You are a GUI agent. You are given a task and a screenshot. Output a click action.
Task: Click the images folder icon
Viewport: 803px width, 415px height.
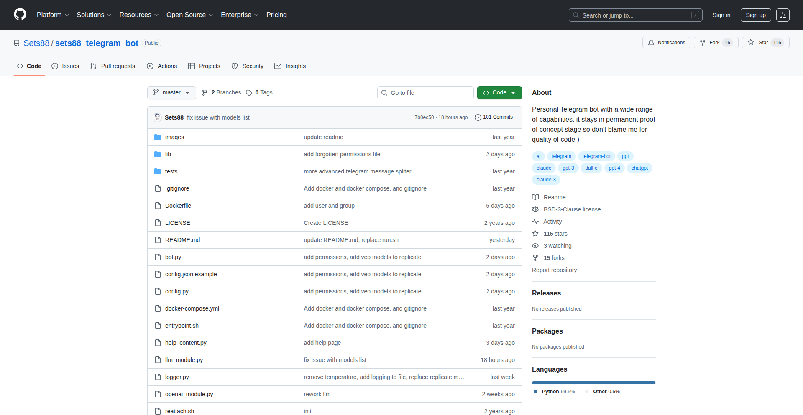pyautogui.click(x=158, y=137)
